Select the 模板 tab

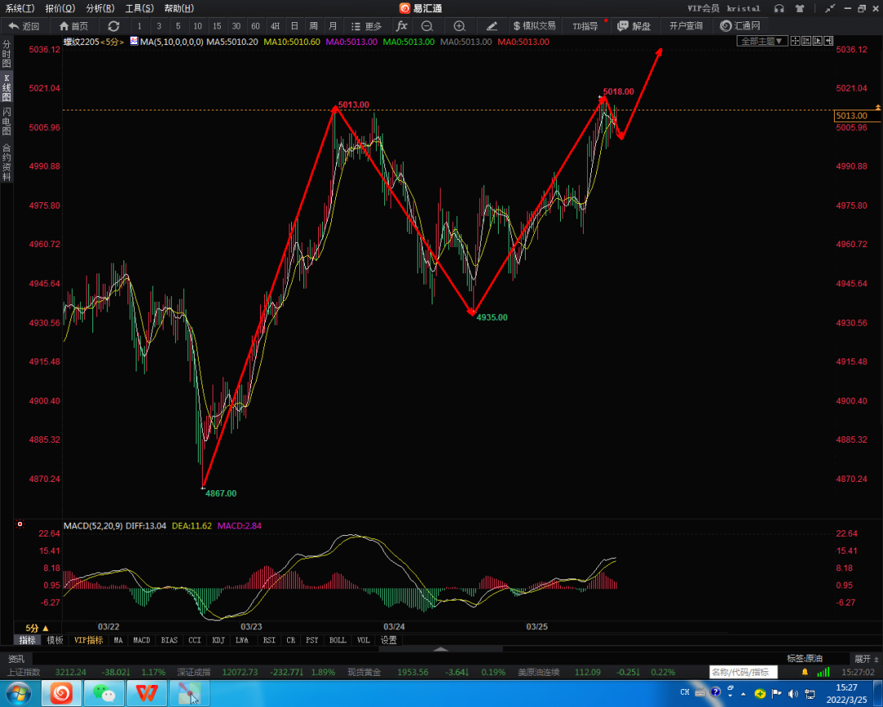[55, 640]
